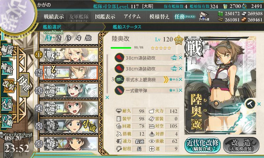Remove 一式徹甲弾 using its X mark
The height and width of the screenshot is (158, 264).
click(181, 90)
